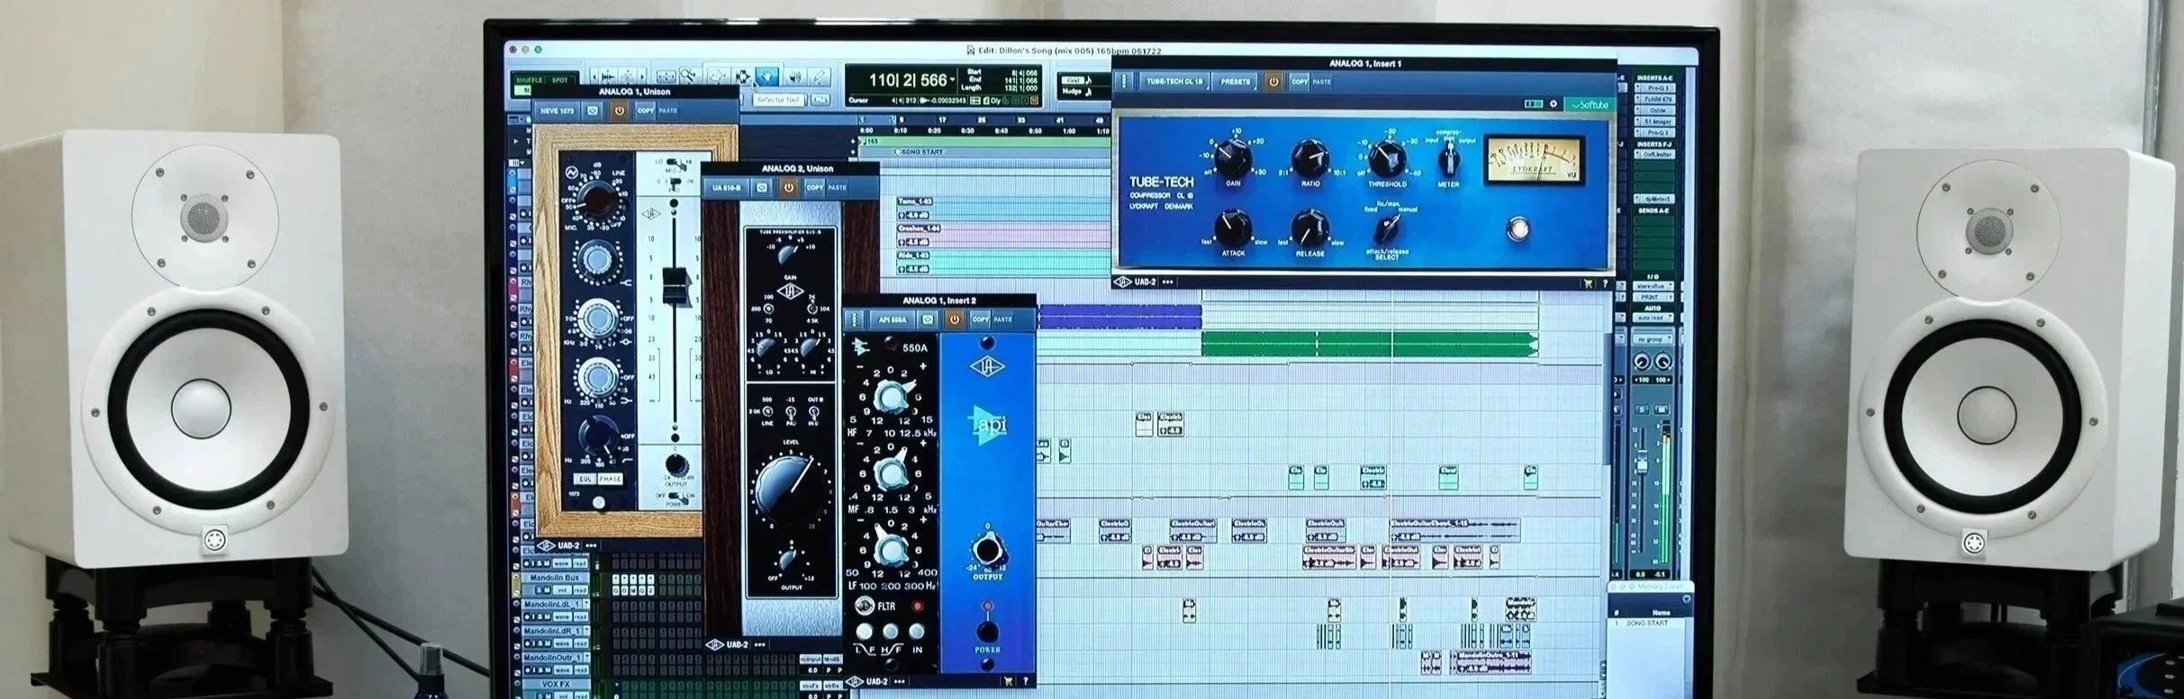
Task: Click the API 550A window drag-handle menu icon
Action: click(855, 319)
